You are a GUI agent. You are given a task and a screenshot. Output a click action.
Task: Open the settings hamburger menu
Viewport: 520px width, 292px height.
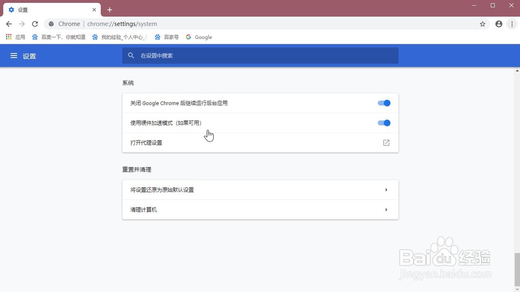(14, 56)
